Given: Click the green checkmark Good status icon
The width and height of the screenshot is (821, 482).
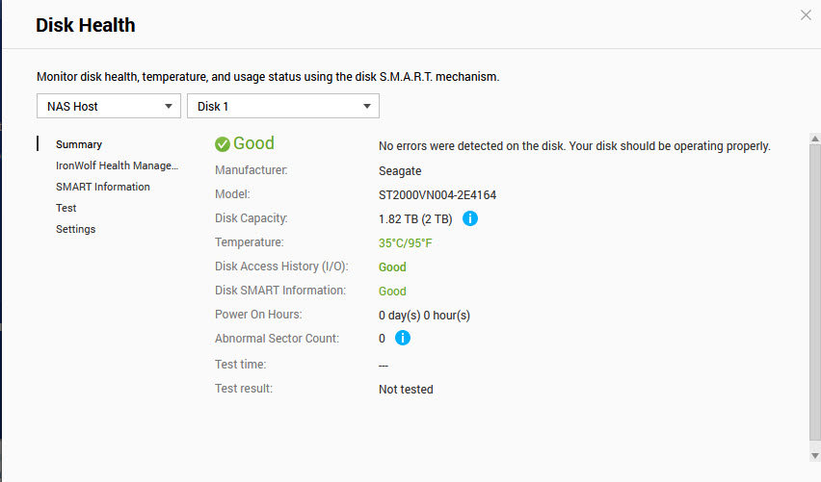Looking at the screenshot, I should point(223,144).
